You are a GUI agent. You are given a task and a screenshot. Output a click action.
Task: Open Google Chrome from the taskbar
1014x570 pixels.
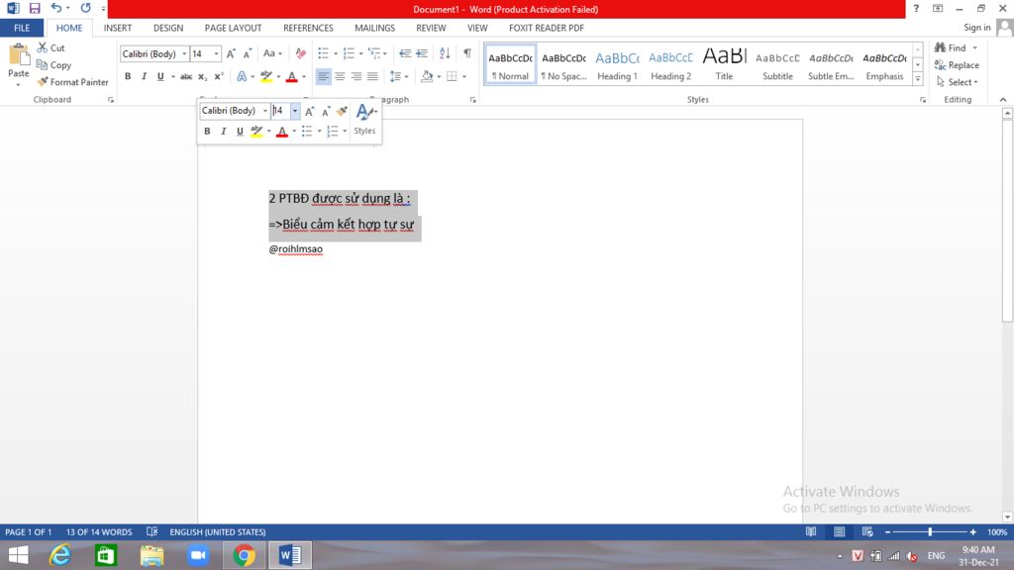[244, 555]
